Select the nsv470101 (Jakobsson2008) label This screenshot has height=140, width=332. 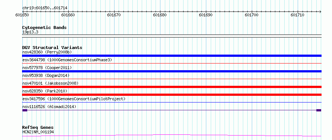click(x=50, y=83)
